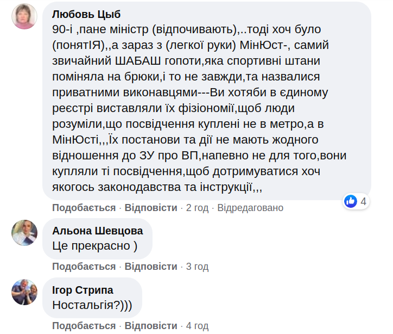Click the blue thumbs-up reaction icon
Image resolution: width=393 pixels, height=334 pixels.
(351, 201)
